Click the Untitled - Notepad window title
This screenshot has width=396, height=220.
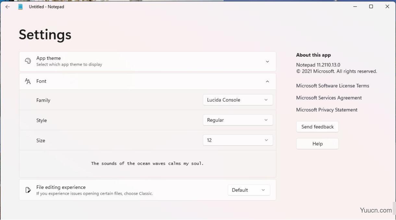46,6
